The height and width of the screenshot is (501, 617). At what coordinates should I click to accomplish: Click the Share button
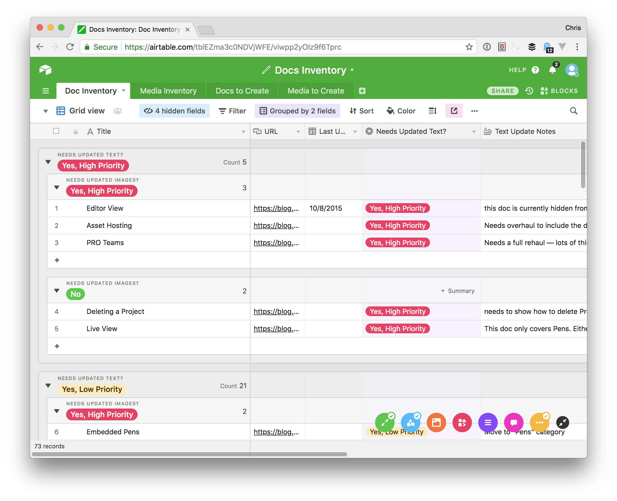pos(503,91)
